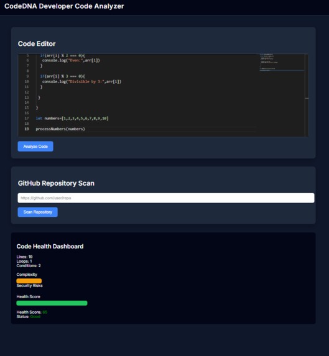Click the Analyze Code button
The height and width of the screenshot is (356, 329).
click(35, 147)
